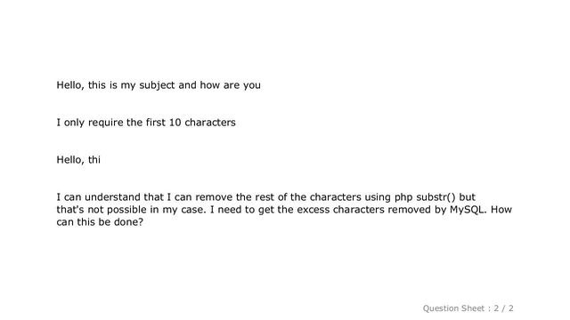Click the word "How" ending the second paragraph line
Viewport: 570px width, 320px height.
click(501, 210)
